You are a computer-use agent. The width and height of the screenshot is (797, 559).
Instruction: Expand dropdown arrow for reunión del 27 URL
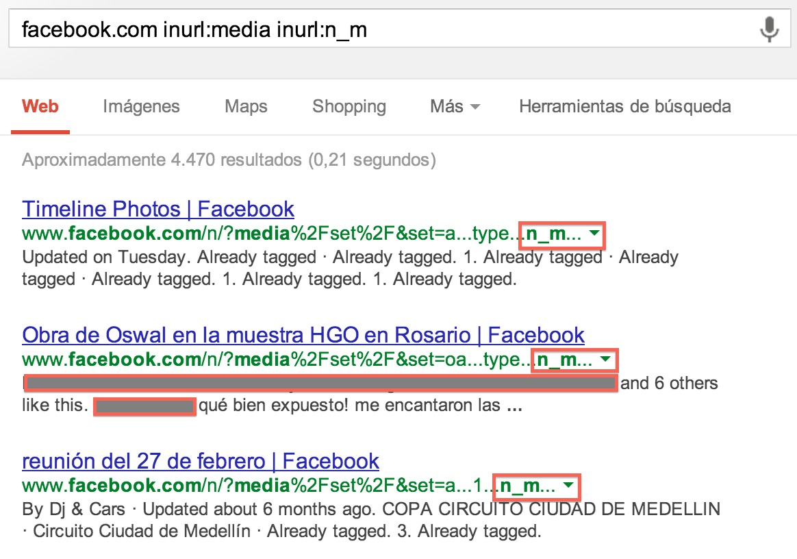[x=569, y=485]
